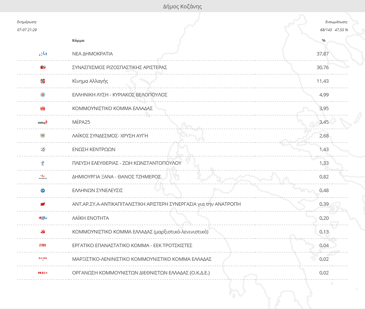Click the 0,02 percentage for ΜΑΡΞΙΣΤΙΚΟ-ΛΕΝΙΝΙΣΤΙΚΟ ΚΚΕ
365x309 pixels.
point(324,259)
